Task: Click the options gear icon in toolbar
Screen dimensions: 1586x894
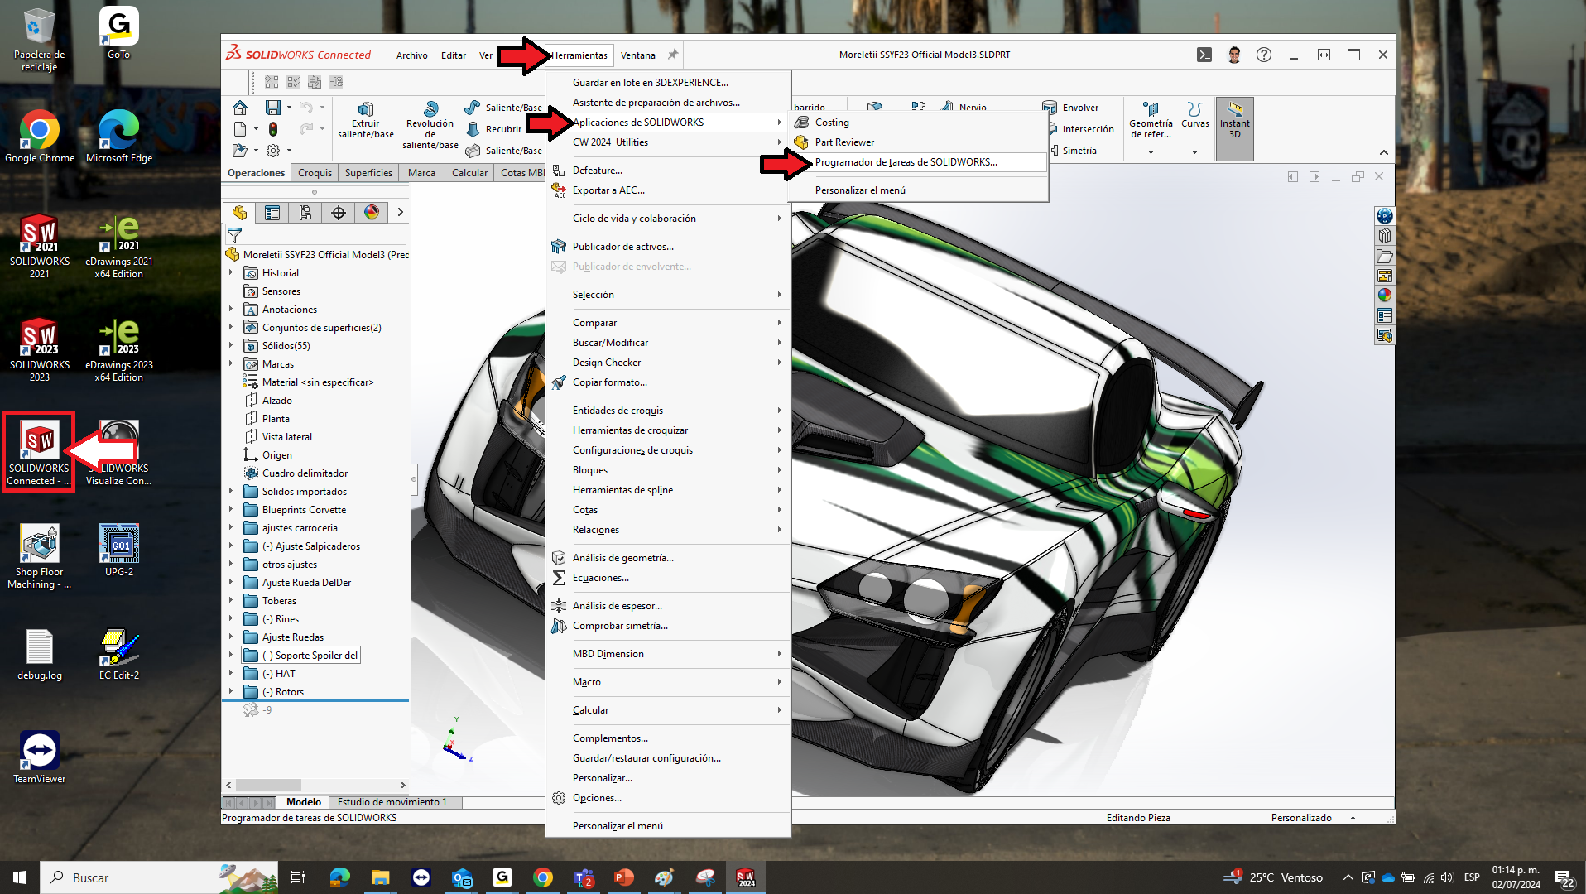Action: click(273, 151)
